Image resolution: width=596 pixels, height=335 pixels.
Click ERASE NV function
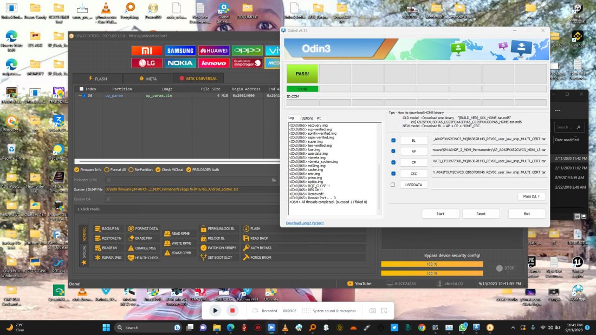coord(106,248)
